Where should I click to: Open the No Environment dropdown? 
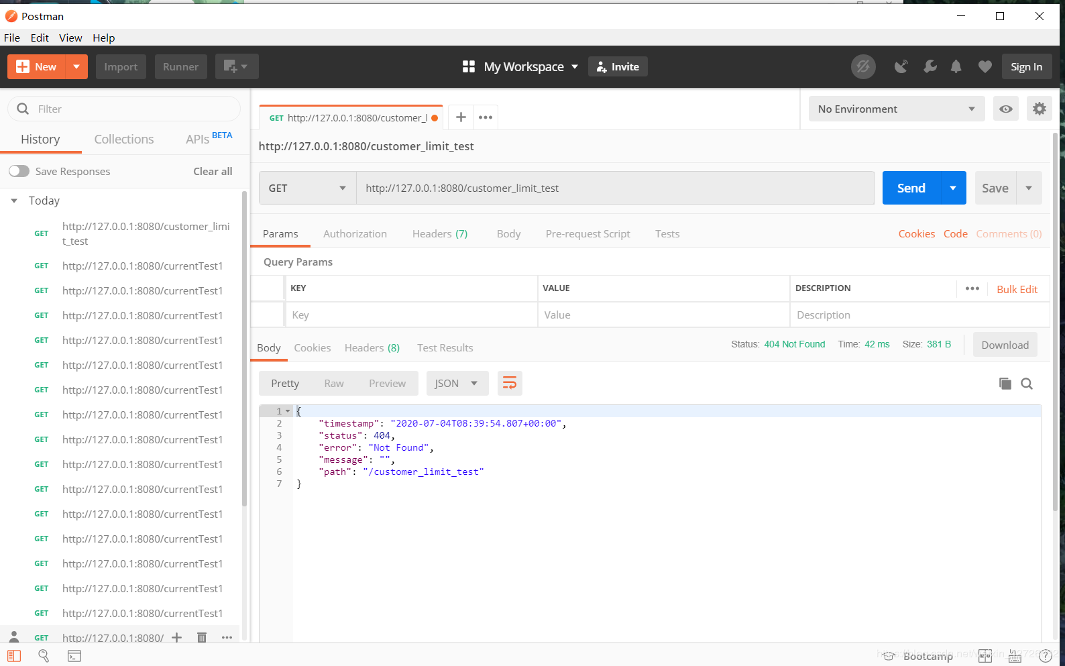point(896,109)
